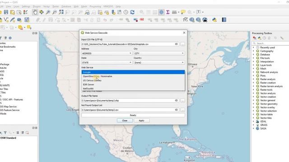Click the dark globe plugin icon
This screenshot has width=289, height=162.
(205, 20)
